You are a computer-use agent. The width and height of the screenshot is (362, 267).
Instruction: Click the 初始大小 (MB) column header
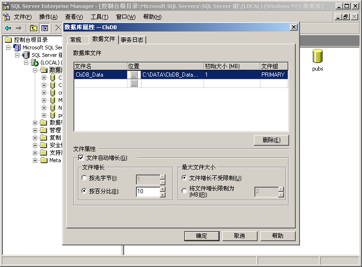tap(232, 66)
